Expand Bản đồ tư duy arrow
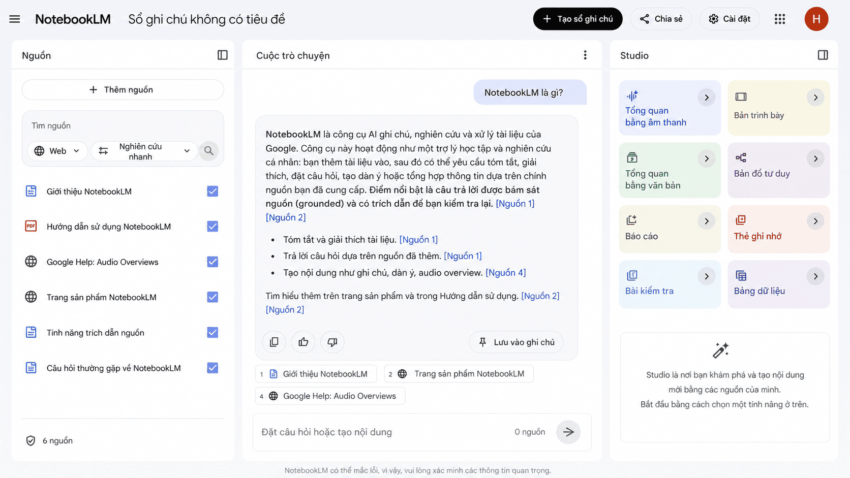Screen dimensions: 850x478 [x=815, y=158]
